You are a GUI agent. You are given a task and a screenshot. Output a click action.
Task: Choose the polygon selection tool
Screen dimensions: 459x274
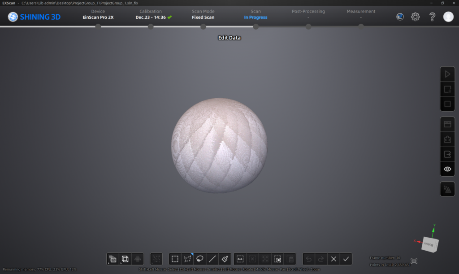(x=187, y=259)
